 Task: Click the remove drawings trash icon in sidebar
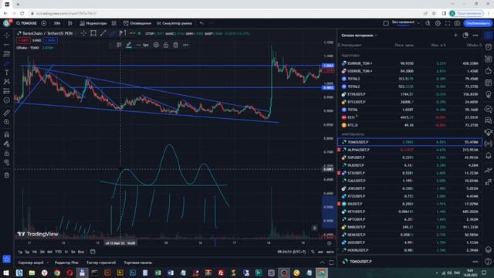(x=7, y=175)
